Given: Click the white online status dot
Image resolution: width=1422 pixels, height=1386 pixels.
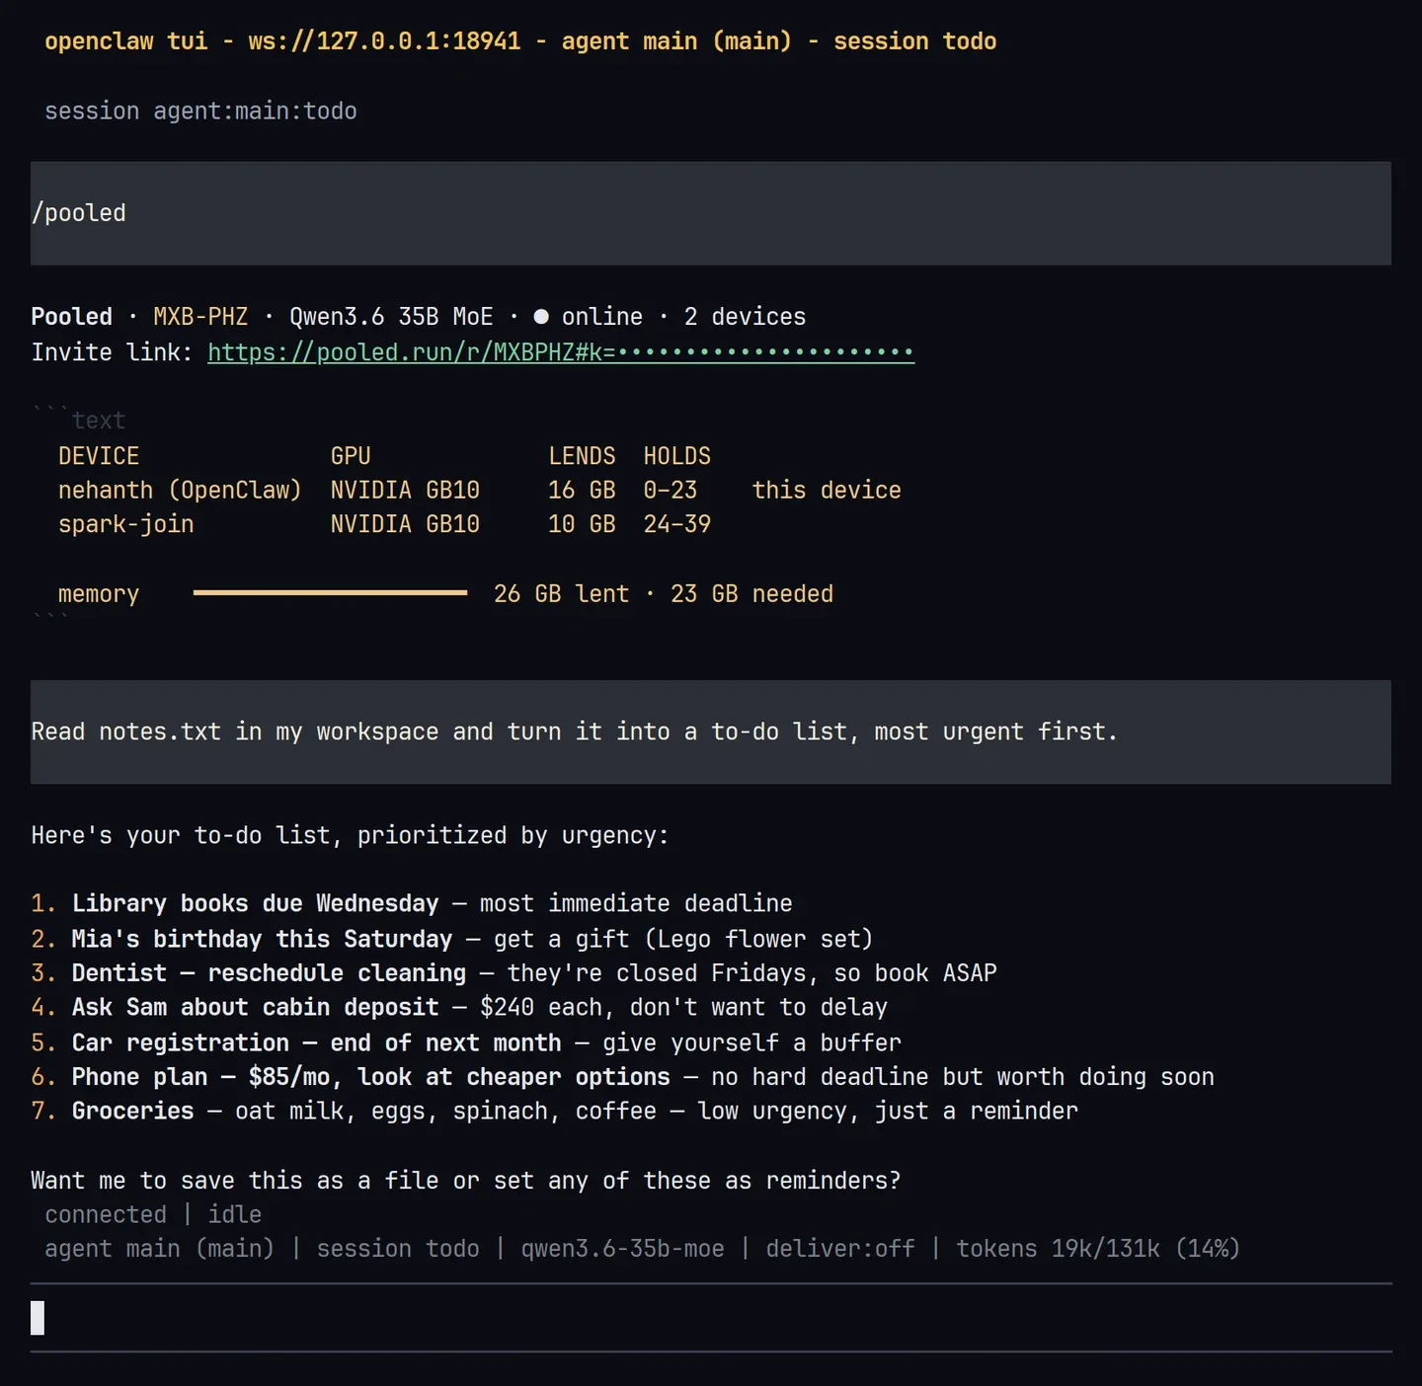Looking at the screenshot, I should tap(541, 317).
